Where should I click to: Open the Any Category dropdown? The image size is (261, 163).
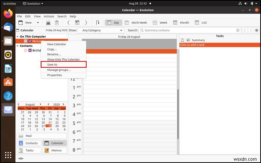(x=101, y=30)
